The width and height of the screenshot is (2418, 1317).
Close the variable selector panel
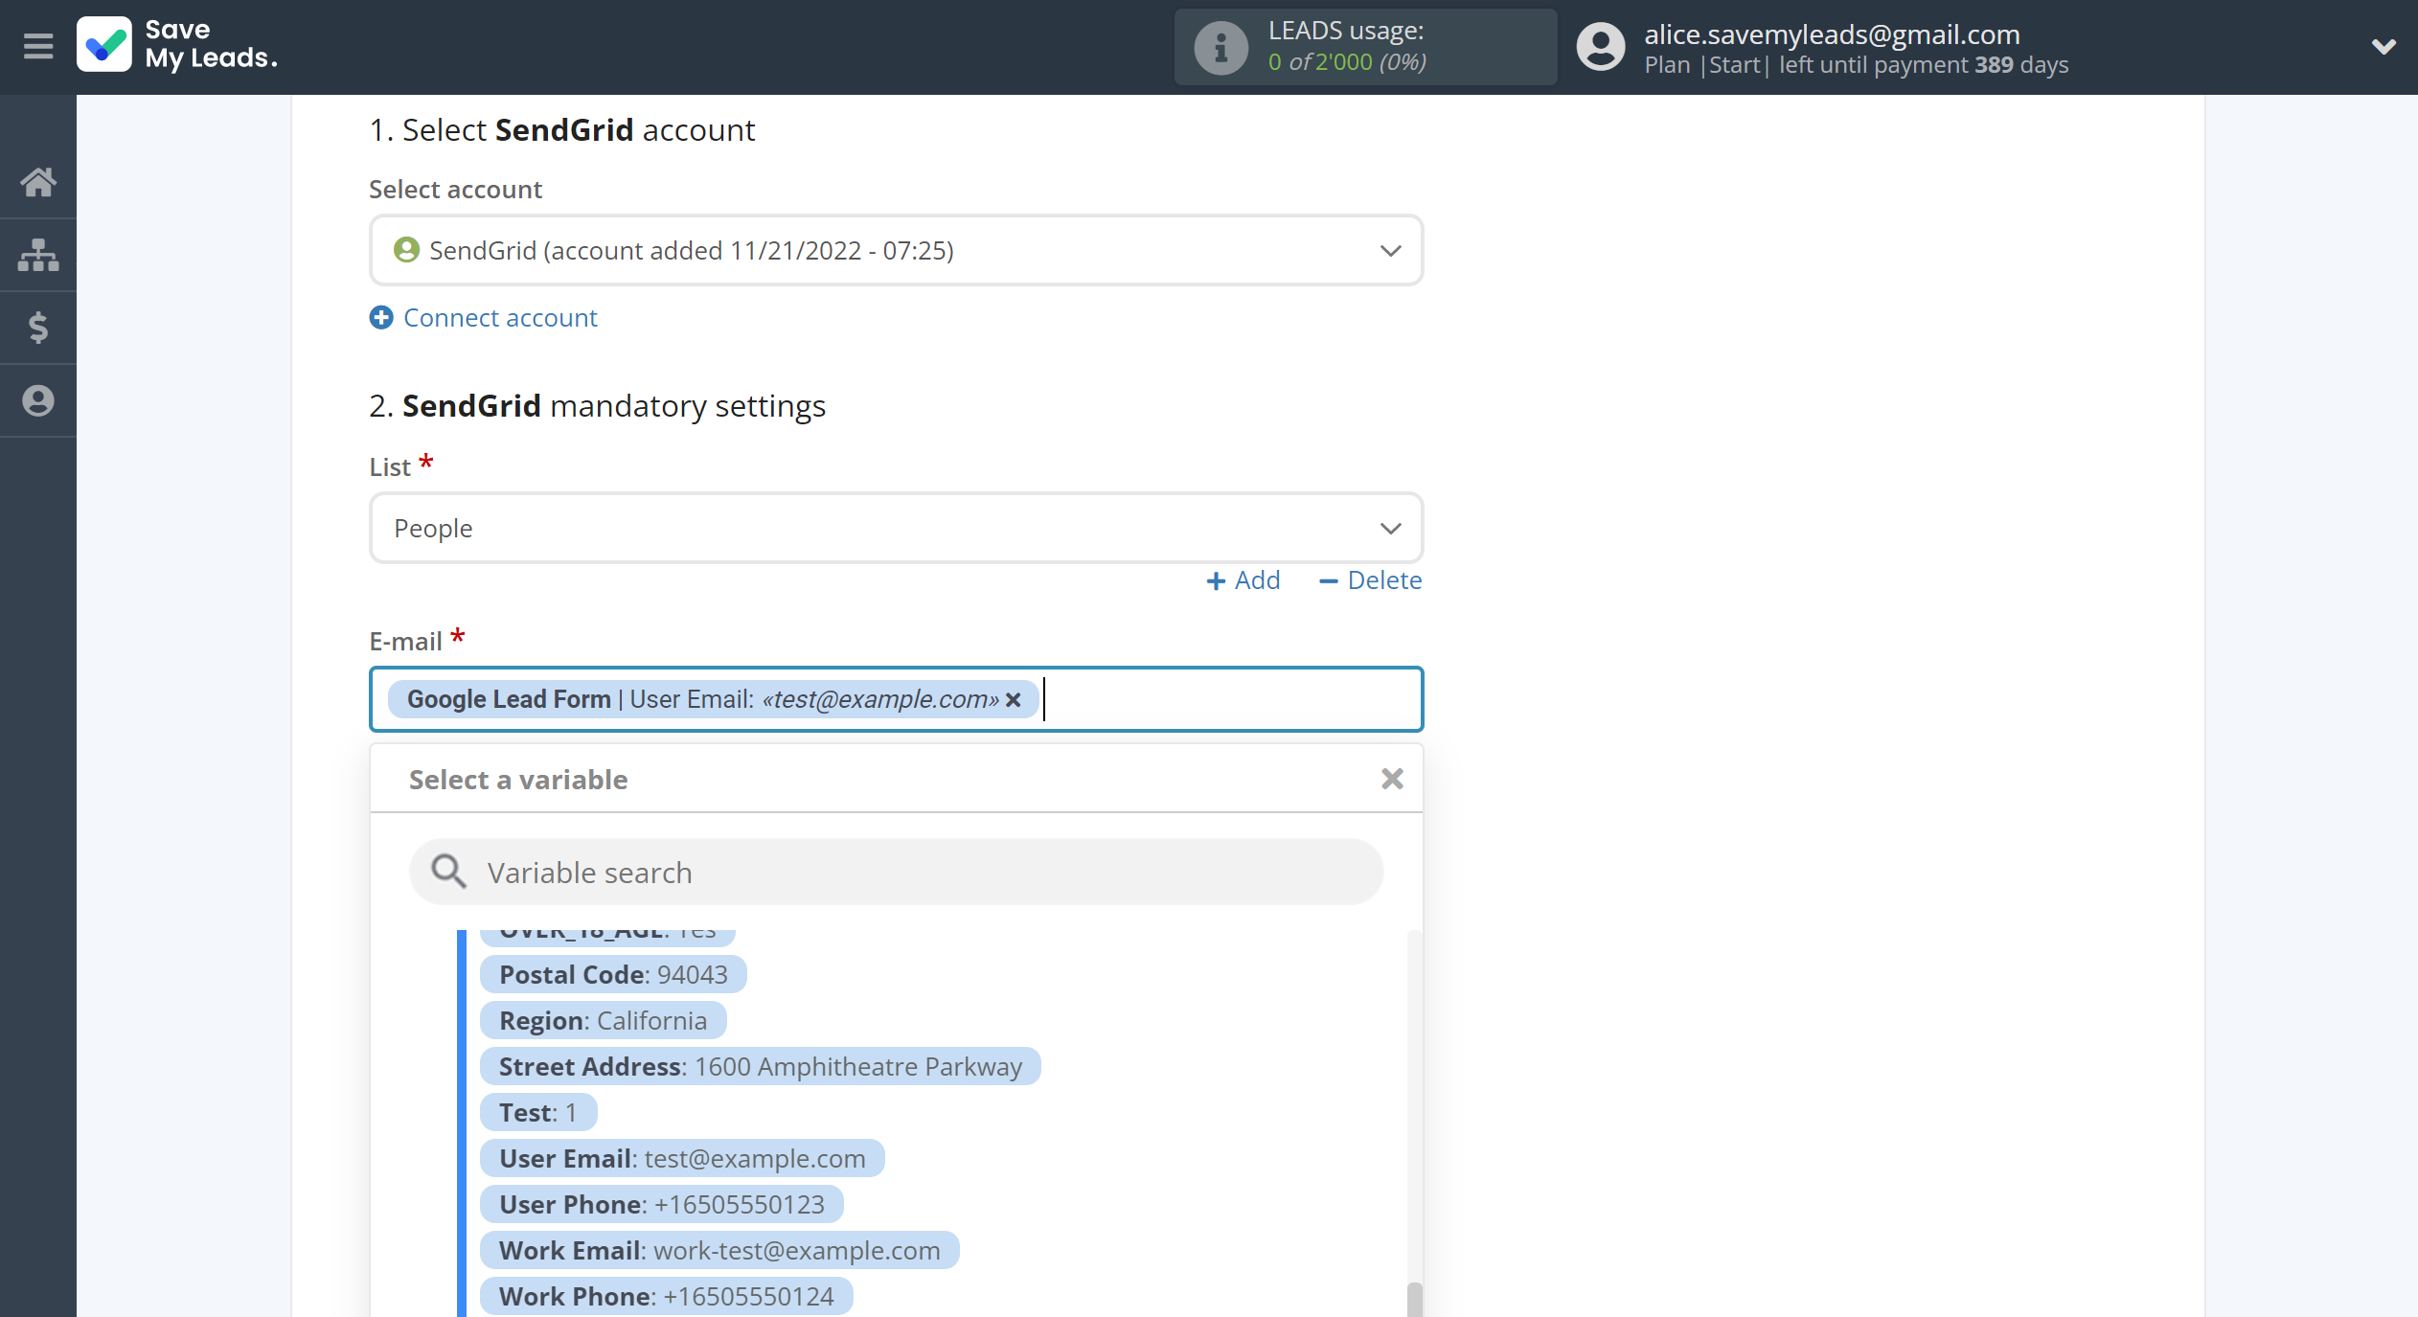(1390, 779)
